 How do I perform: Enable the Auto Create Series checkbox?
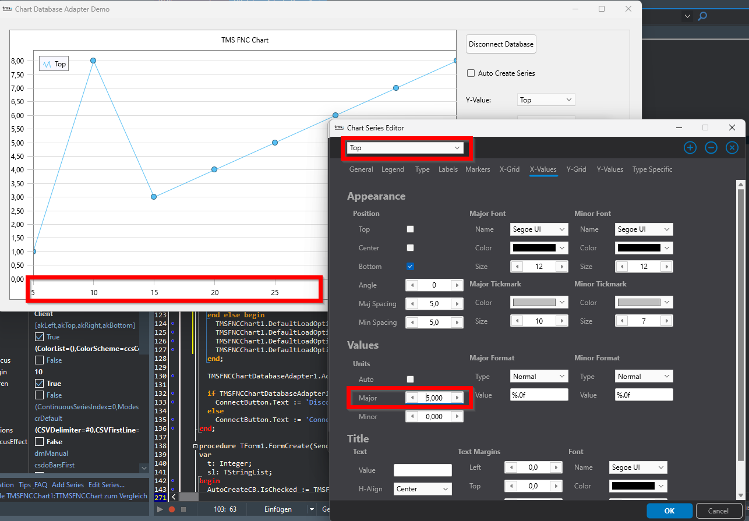(x=471, y=73)
